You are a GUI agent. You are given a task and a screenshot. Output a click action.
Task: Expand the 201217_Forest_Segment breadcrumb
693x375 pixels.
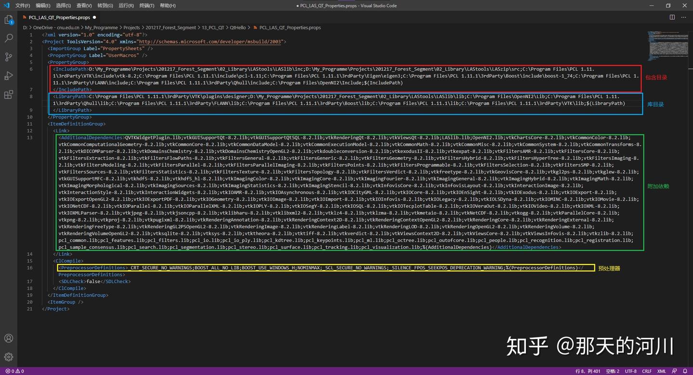(171, 27)
